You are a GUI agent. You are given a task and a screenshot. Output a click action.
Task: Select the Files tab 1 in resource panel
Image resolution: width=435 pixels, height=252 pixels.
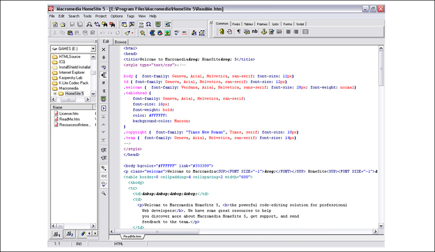57,234
